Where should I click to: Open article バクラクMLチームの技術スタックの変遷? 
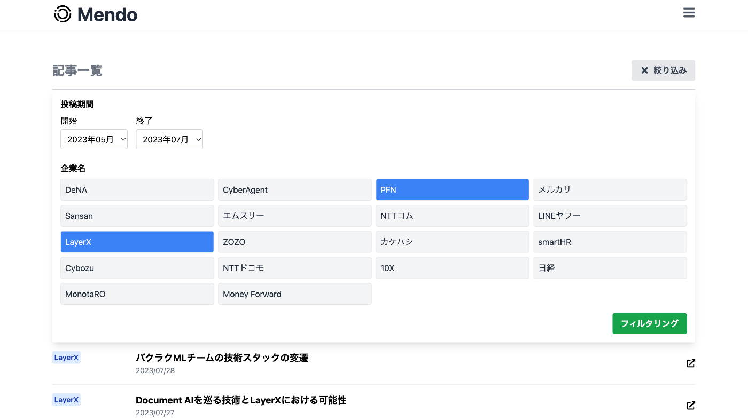tap(222, 358)
